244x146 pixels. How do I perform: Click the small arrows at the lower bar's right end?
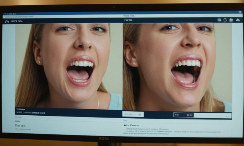[227, 116]
